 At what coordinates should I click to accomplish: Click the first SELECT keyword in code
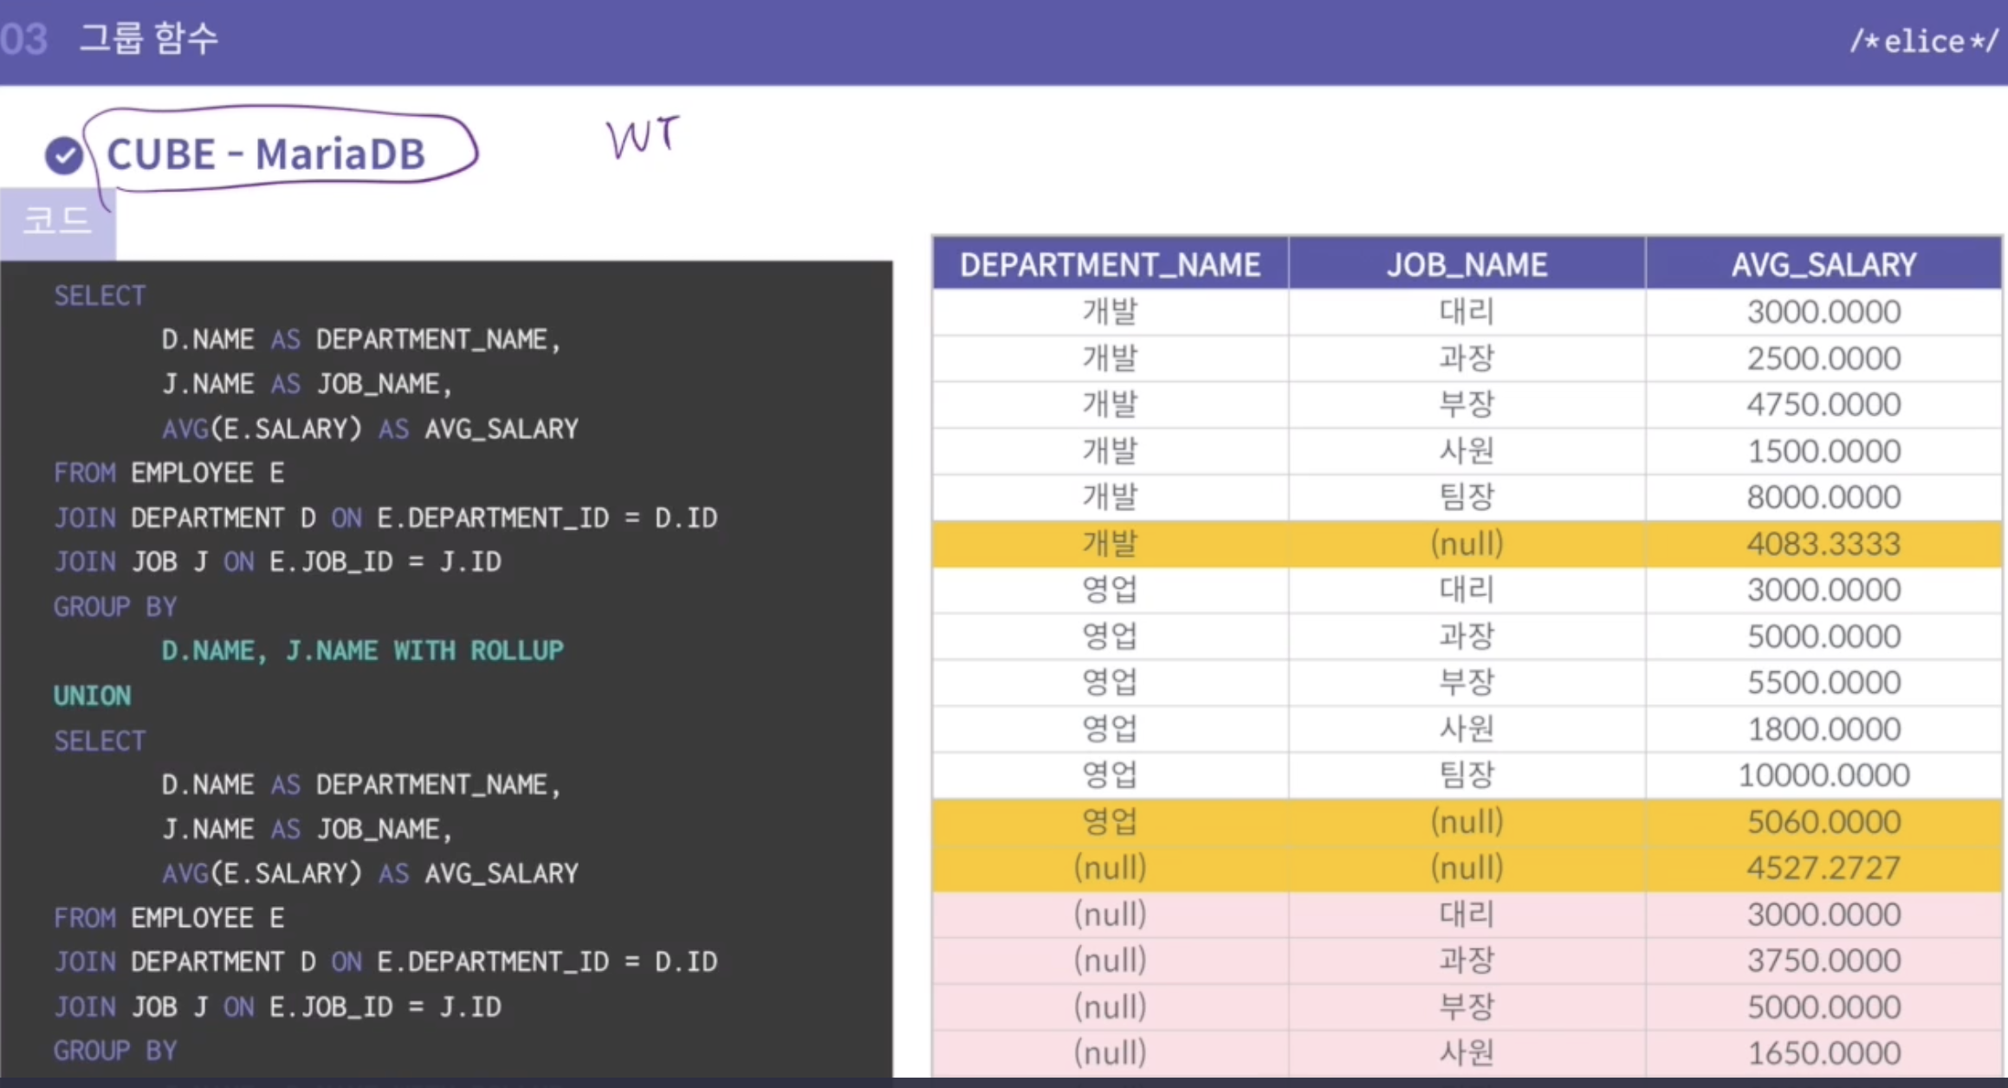(x=100, y=295)
